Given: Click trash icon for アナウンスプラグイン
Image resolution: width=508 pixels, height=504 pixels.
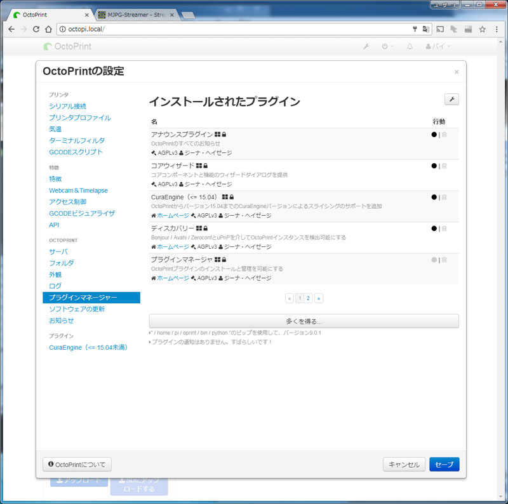Looking at the screenshot, I should [444, 135].
